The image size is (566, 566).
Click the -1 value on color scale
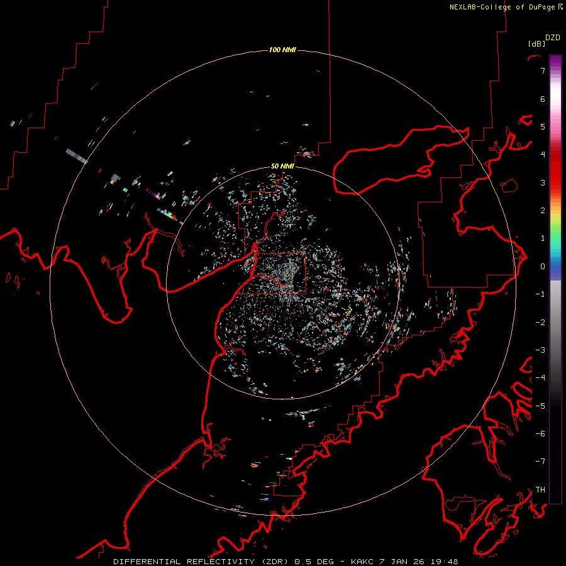[540, 294]
